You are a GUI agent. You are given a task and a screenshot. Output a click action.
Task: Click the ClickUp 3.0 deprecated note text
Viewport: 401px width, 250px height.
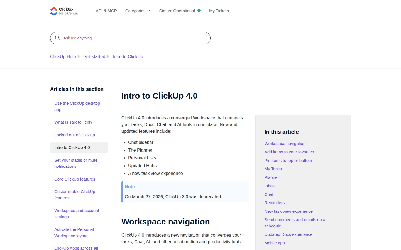click(173, 197)
